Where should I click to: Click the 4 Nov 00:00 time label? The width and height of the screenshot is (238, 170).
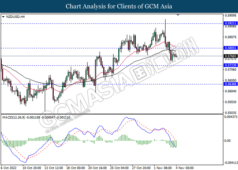[185, 168]
